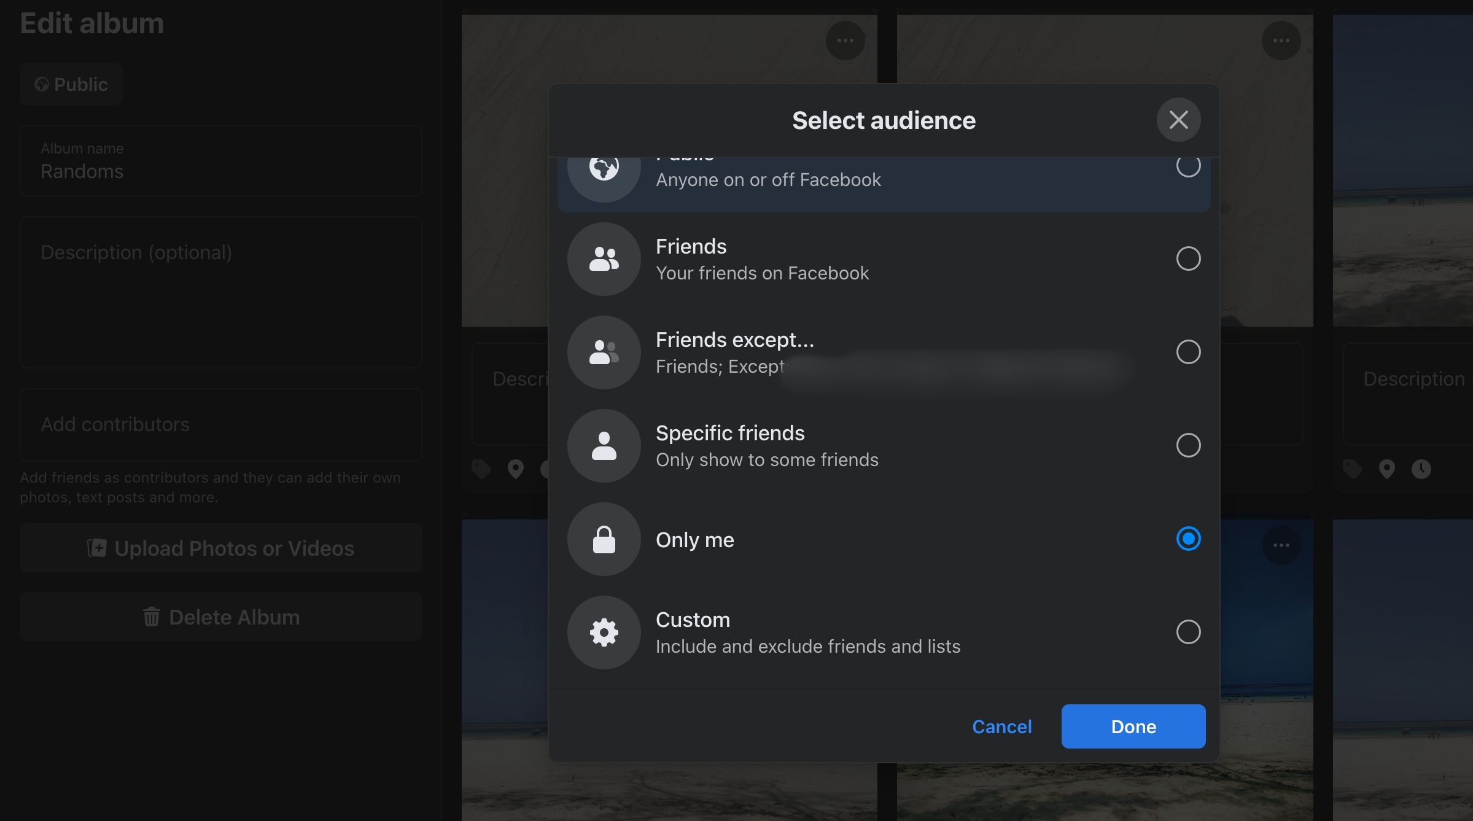Click the Cancel link
The height and width of the screenshot is (821, 1473).
(x=1001, y=726)
